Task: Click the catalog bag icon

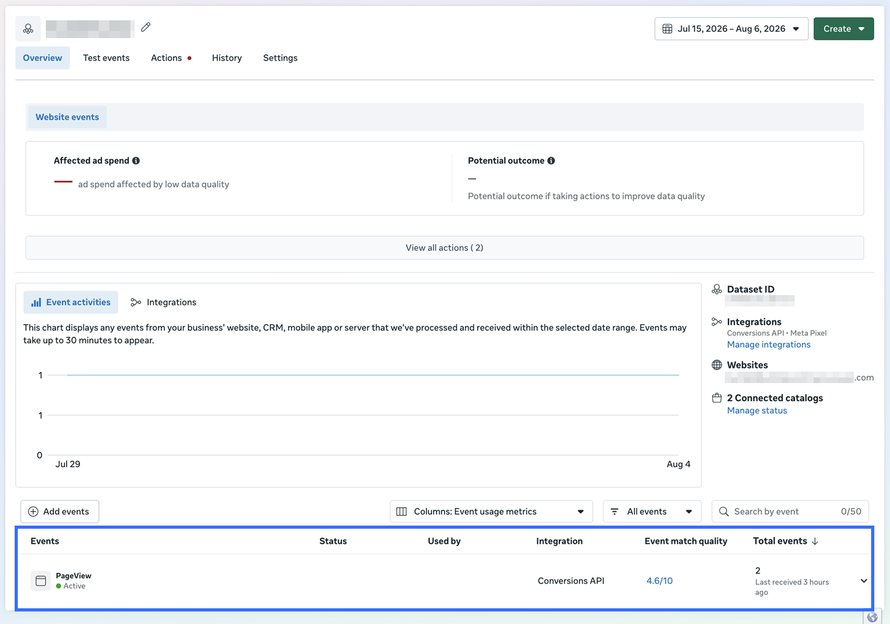Action: click(717, 398)
